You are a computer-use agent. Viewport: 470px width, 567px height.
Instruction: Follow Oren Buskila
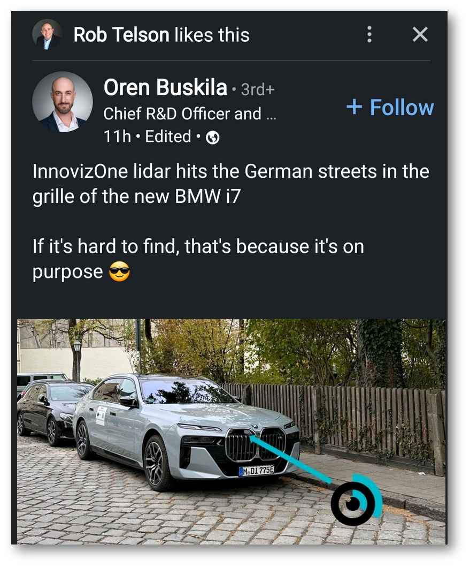tap(390, 108)
